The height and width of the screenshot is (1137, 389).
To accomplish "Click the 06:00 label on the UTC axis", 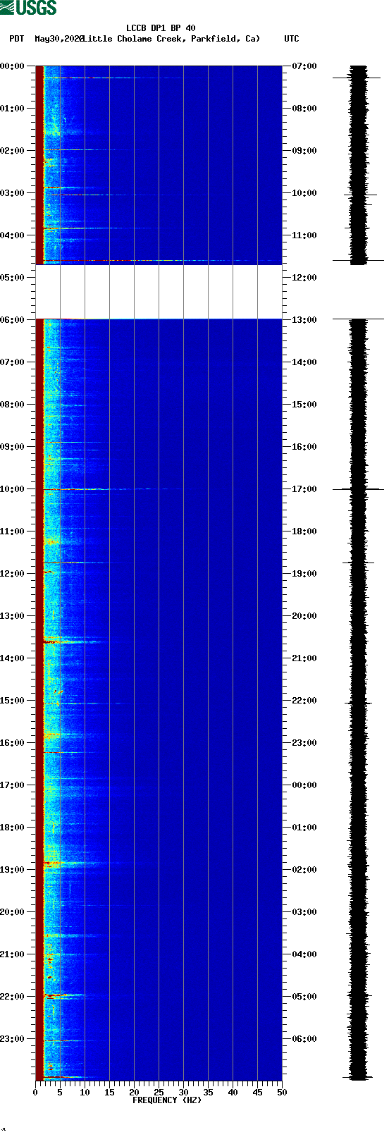I will pos(304,1039).
